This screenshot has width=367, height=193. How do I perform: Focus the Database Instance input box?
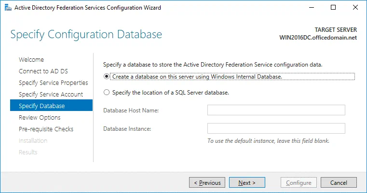(276, 128)
